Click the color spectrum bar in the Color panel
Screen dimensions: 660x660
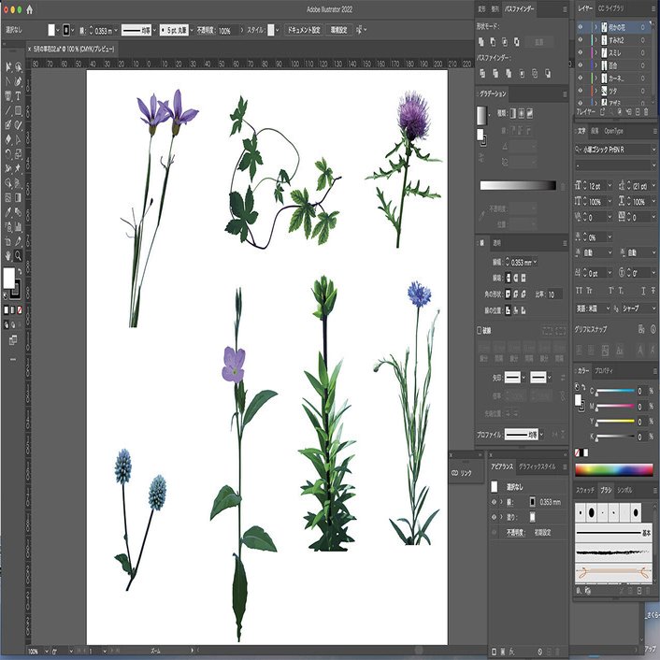coord(613,469)
